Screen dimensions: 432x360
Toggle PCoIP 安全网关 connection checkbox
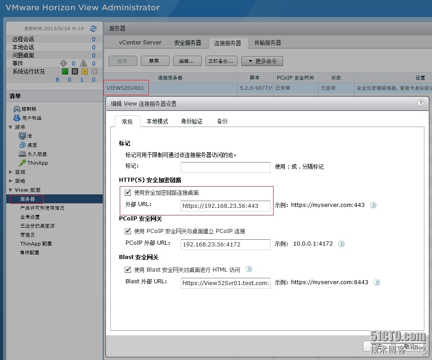coord(128,231)
